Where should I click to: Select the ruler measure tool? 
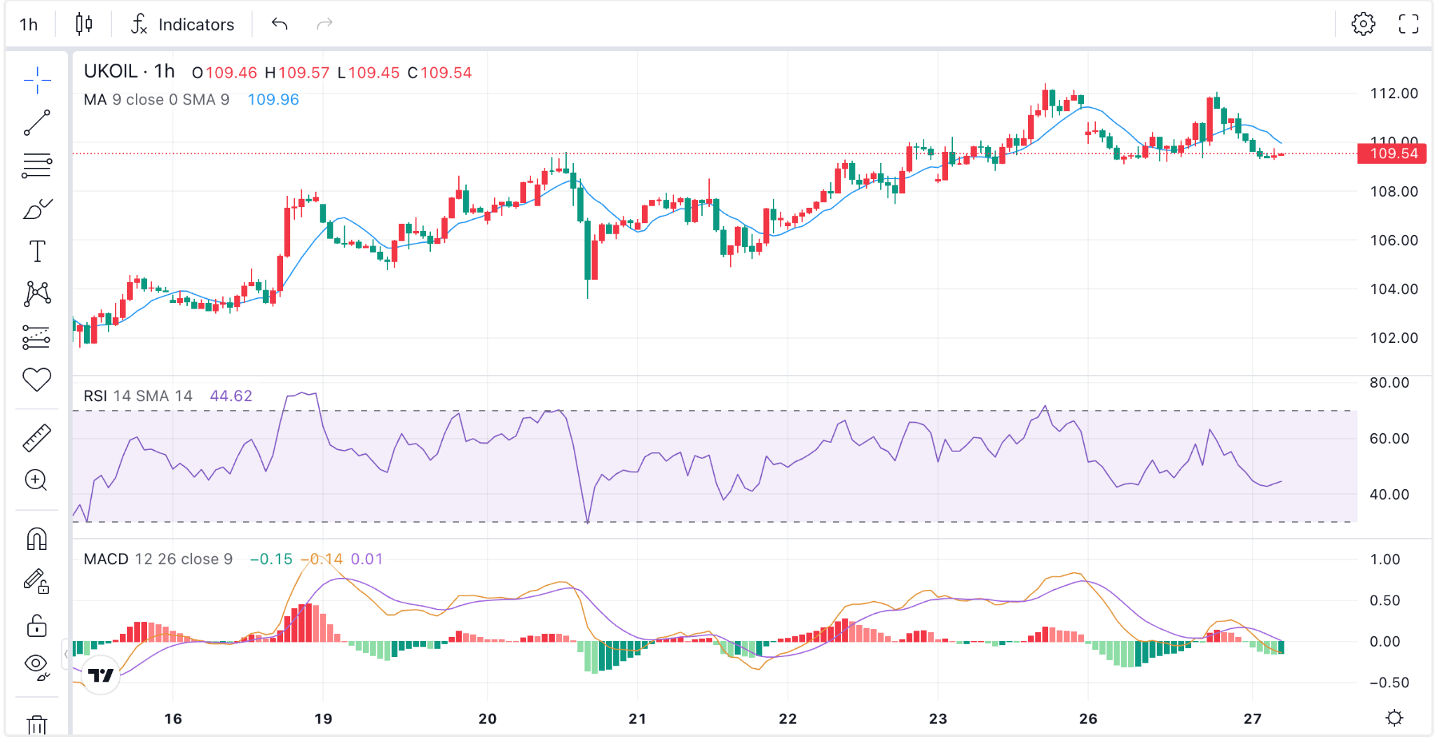[x=37, y=437]
